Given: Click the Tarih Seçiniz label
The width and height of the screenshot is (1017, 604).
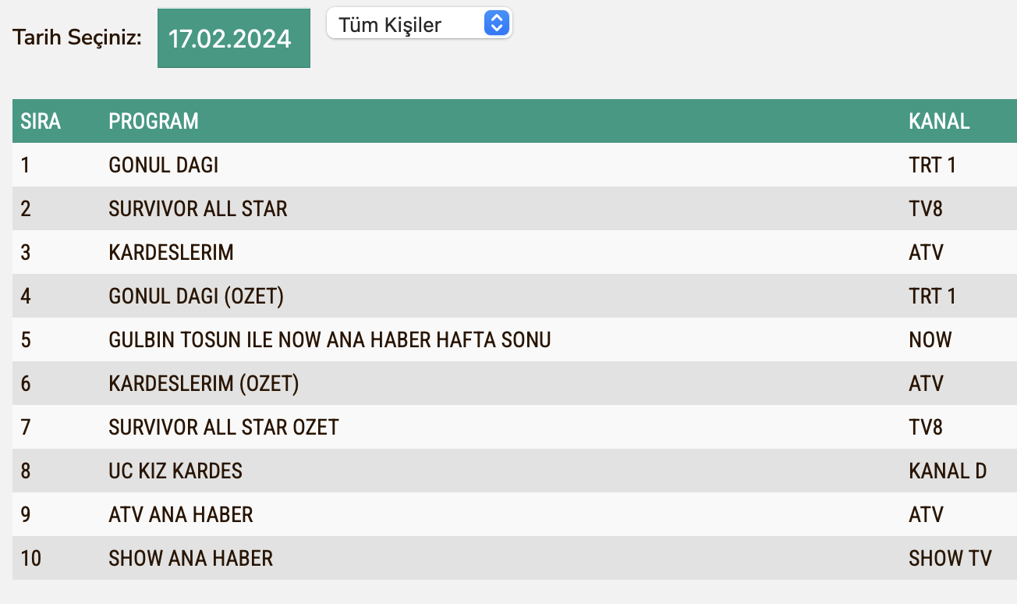Looking at the screenshot, I should coord(77,37).
